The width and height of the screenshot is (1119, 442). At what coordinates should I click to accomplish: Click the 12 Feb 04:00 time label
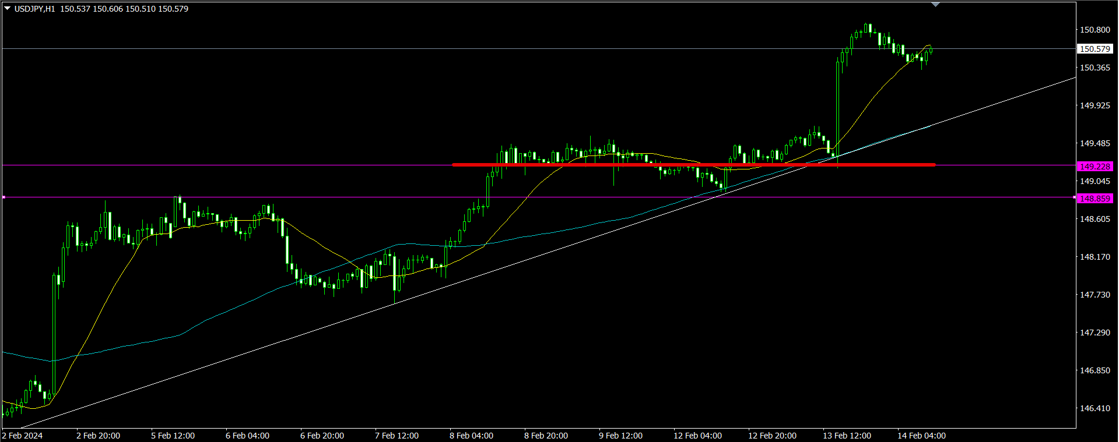(x=698, y=436)
